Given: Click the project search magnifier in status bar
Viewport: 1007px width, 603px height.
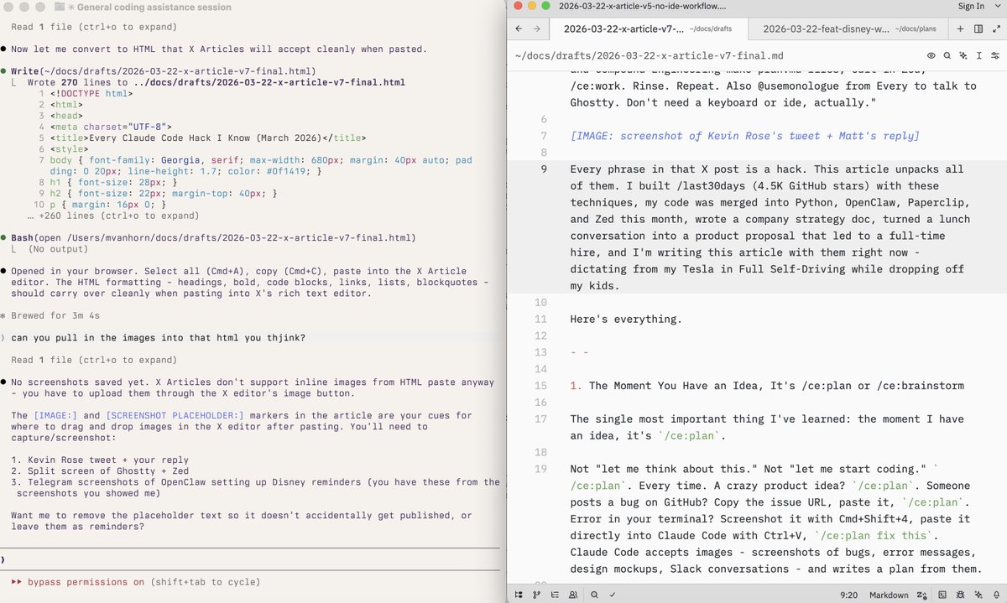Looking at the screenshot, I should click(x=594, y=595).
